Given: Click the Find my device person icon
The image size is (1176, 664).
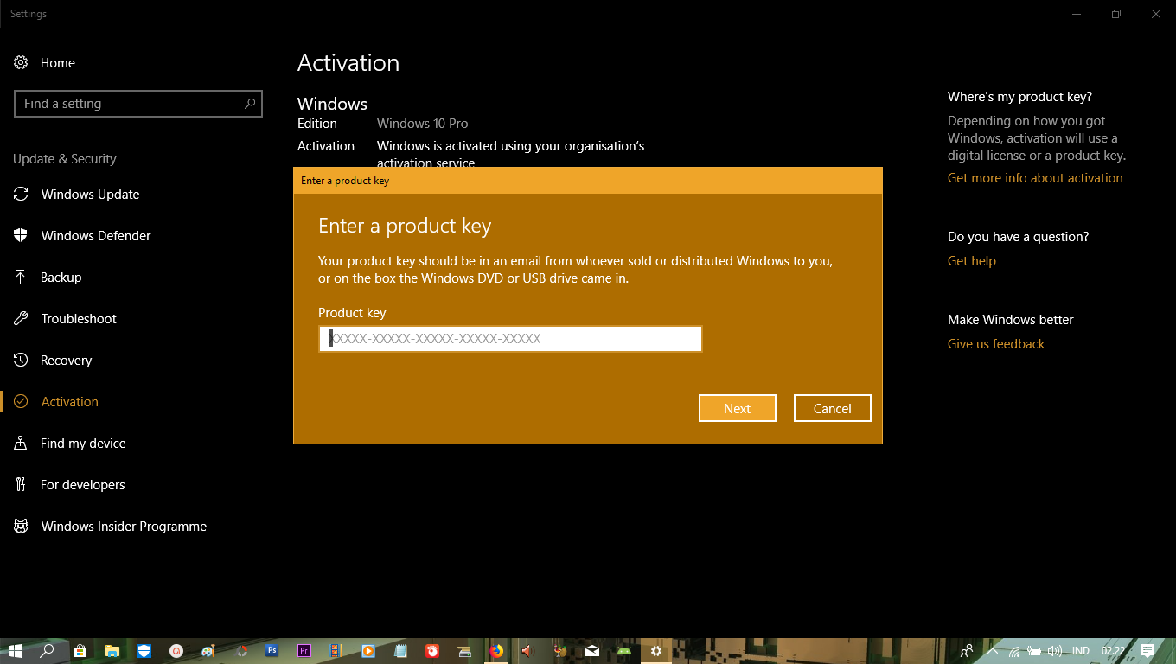Looking at the screenshot, I should pos(21,444).
